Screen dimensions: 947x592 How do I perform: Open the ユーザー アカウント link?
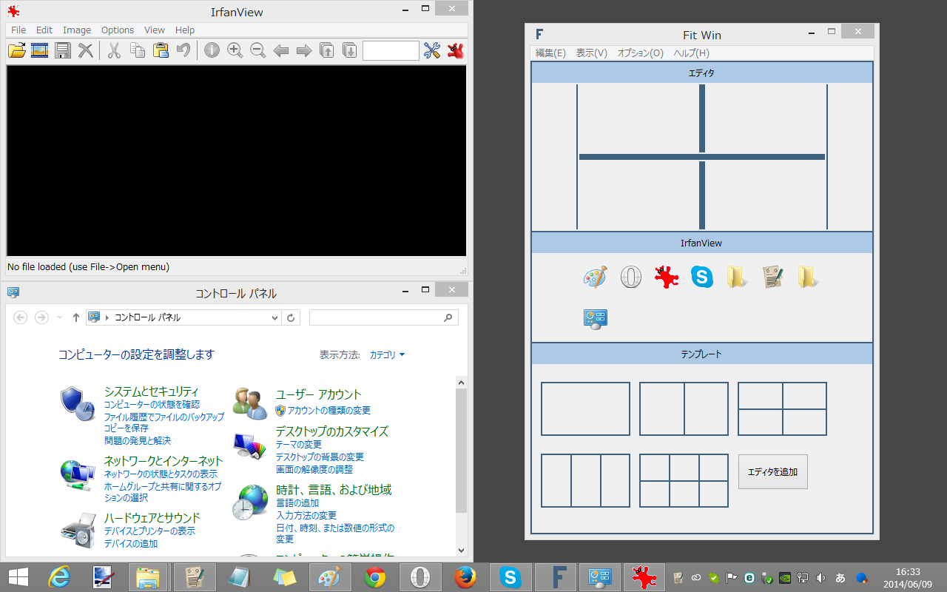coord(319,394)
